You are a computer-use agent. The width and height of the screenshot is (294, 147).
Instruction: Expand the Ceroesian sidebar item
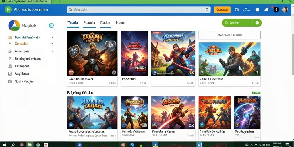click(52, 44)
